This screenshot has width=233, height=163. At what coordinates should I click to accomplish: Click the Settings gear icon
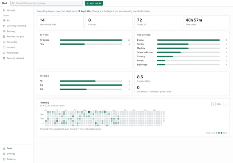(x=4, y=154)
